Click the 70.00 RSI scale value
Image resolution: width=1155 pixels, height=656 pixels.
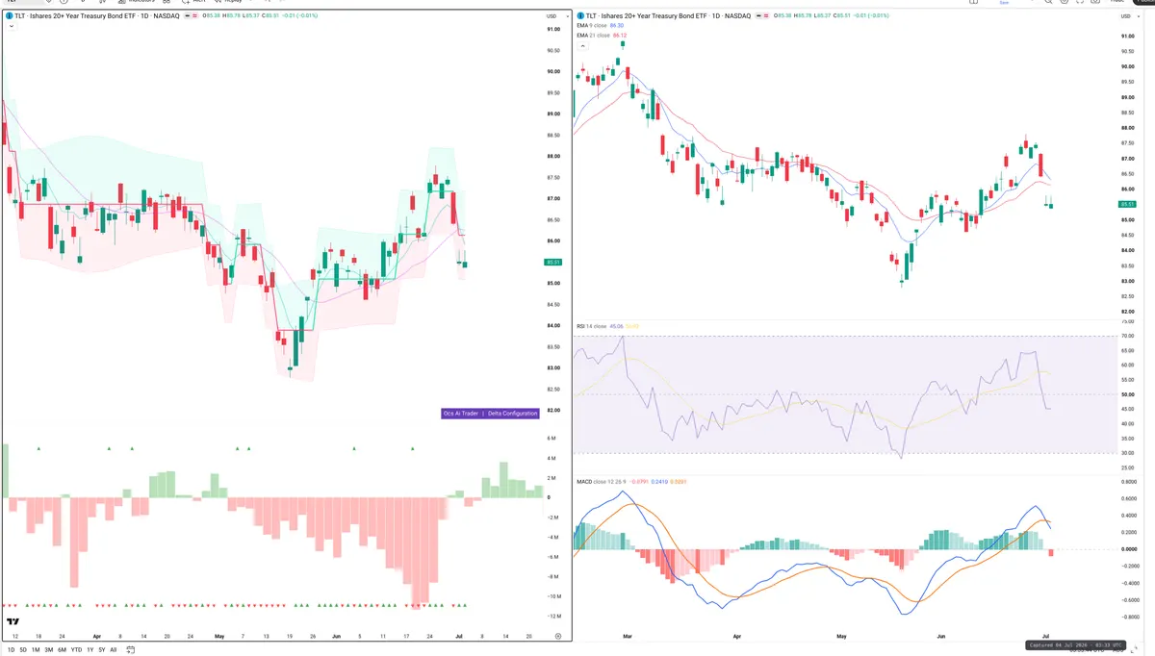tap(1128, 336)
